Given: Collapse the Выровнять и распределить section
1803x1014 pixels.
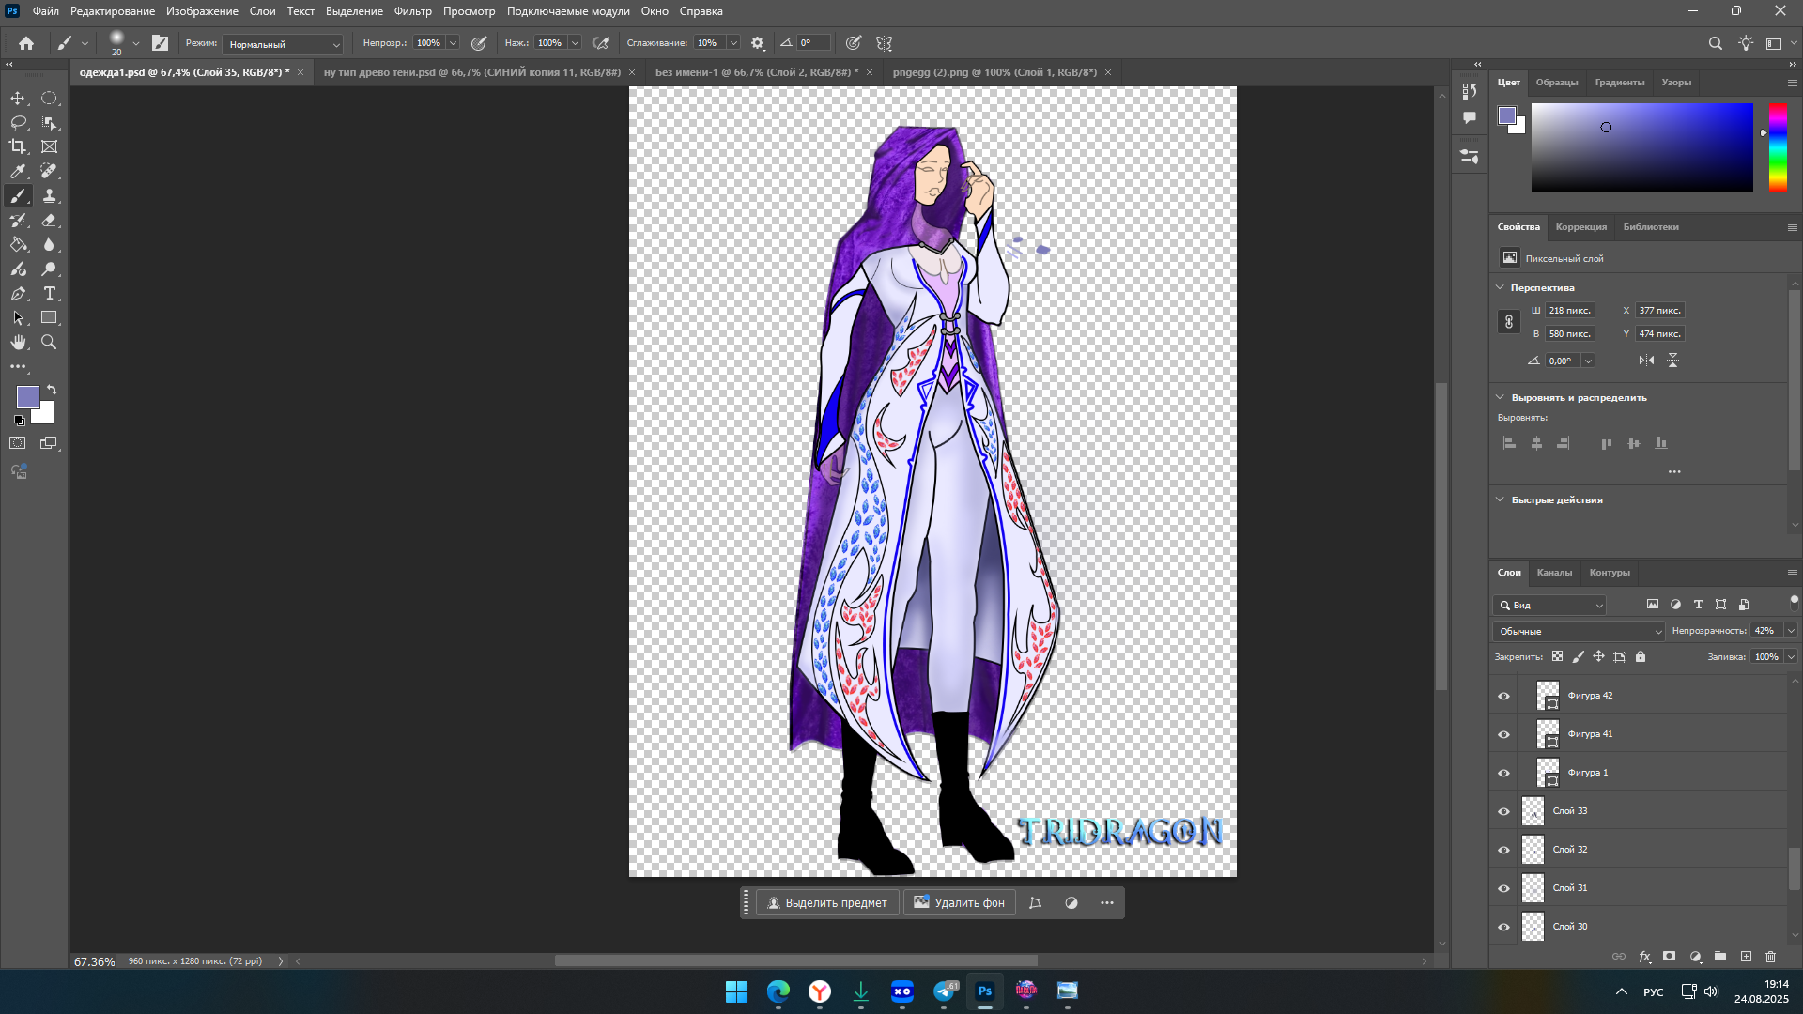Looking at the screenshot, I should tap(1500, 397).
